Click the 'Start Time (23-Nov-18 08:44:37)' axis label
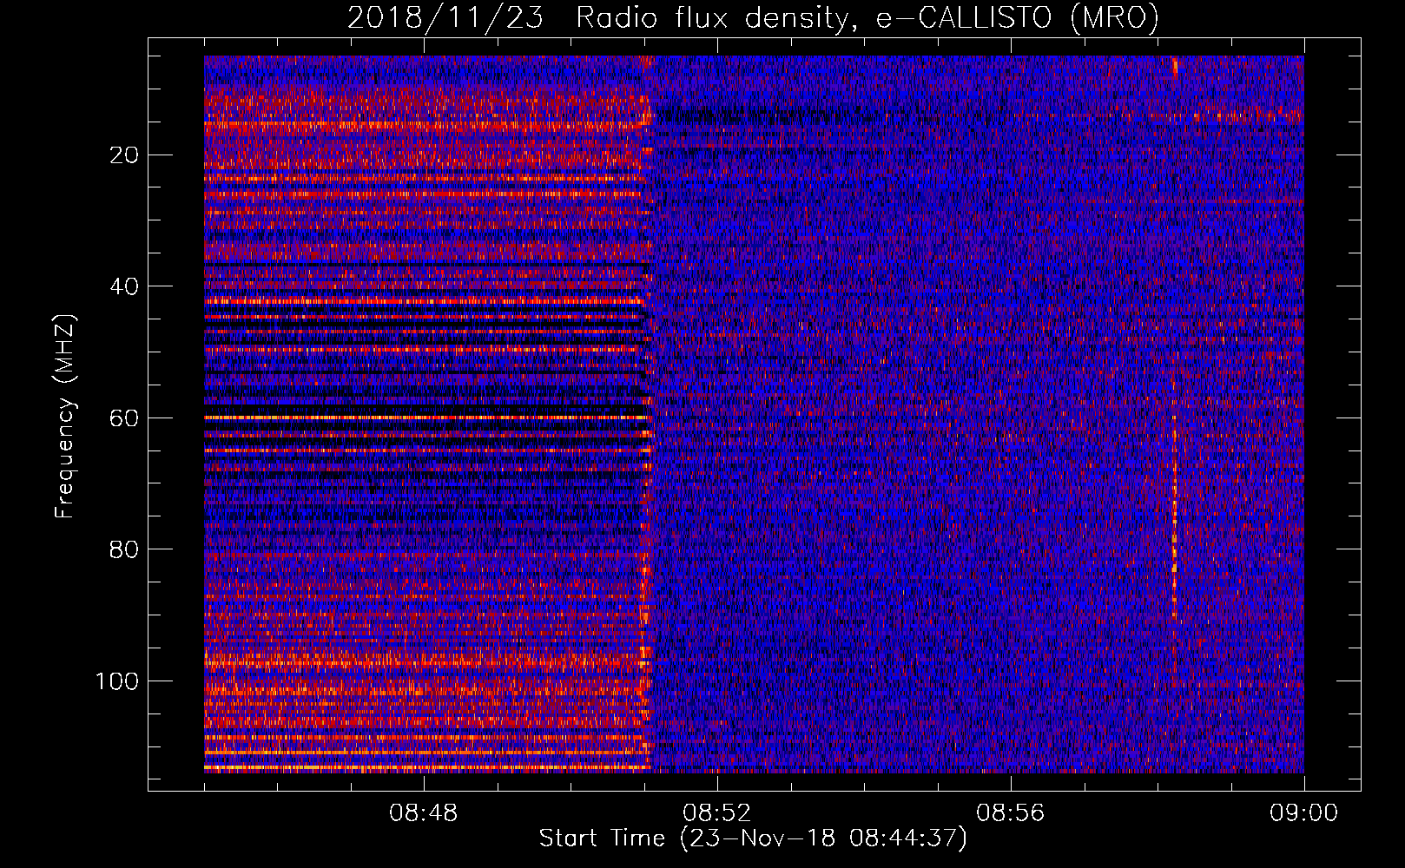Viewport: 1405px width, 868px height. (x=753, y=838)
